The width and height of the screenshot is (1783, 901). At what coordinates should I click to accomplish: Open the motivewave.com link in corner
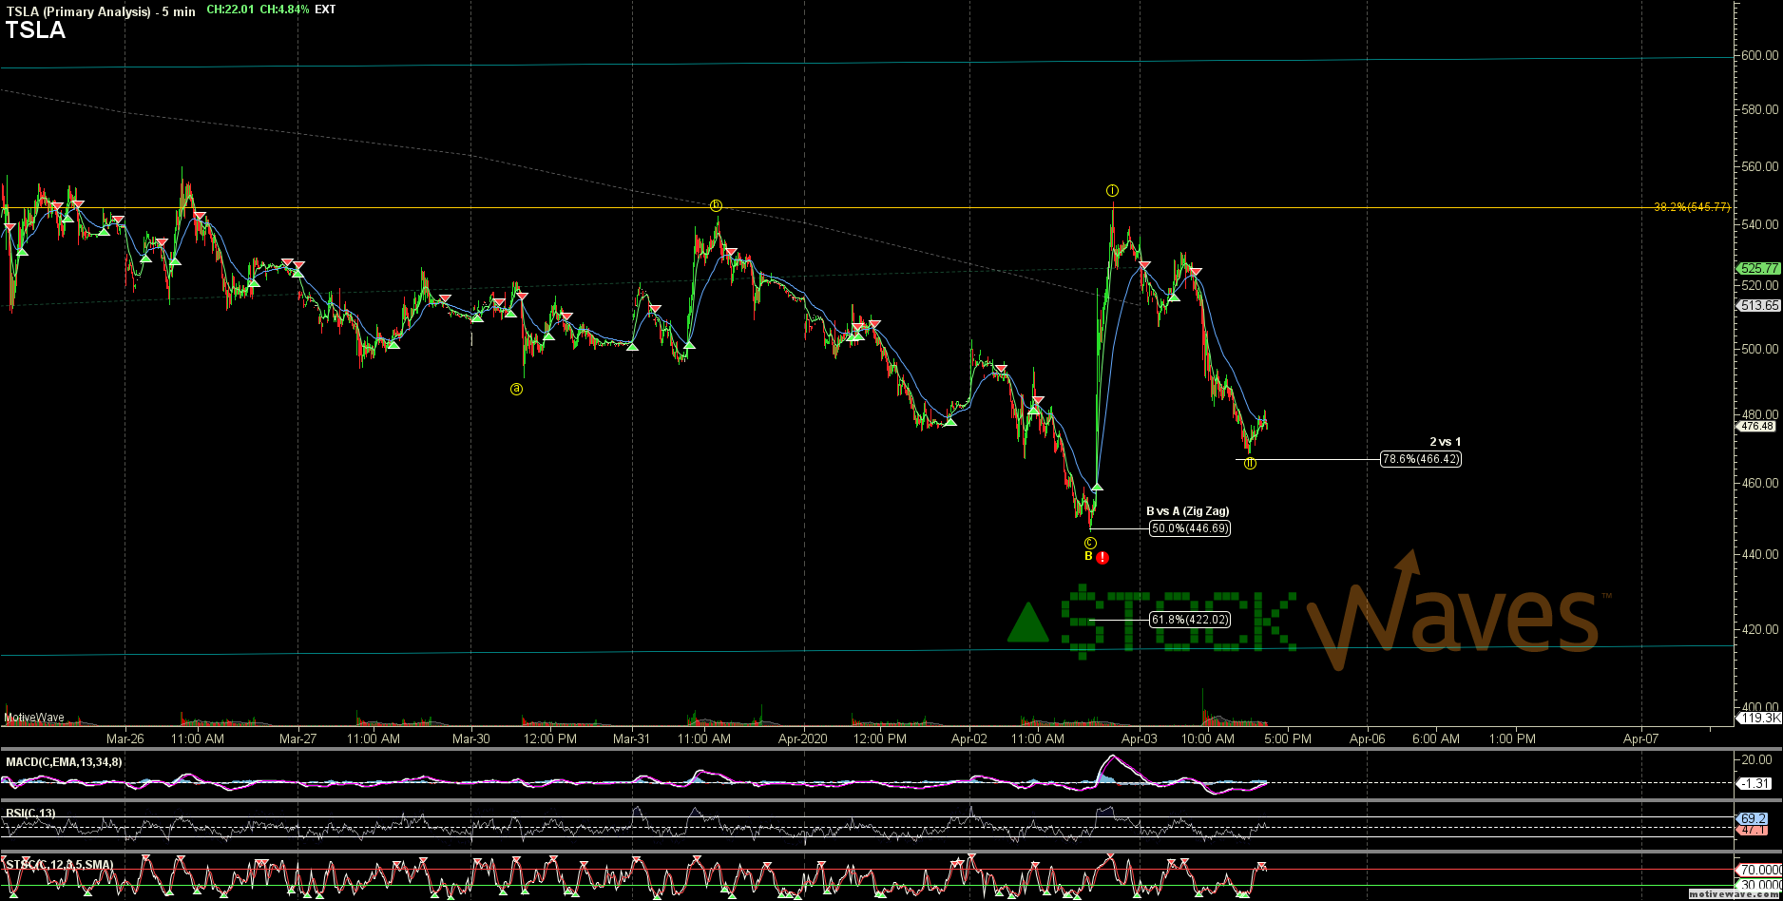[1734, 894]
